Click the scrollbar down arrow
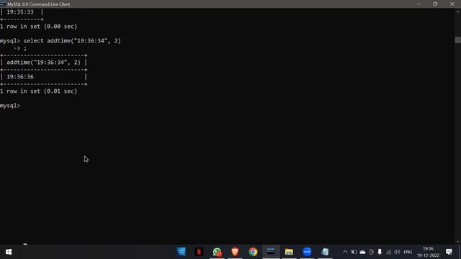This screenshot has height=259, width=461. [458, 242]
